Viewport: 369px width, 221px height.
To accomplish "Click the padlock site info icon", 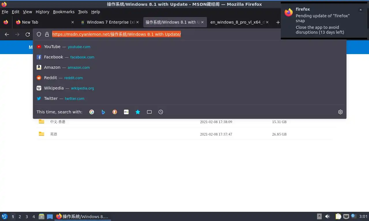I will 47,34.
